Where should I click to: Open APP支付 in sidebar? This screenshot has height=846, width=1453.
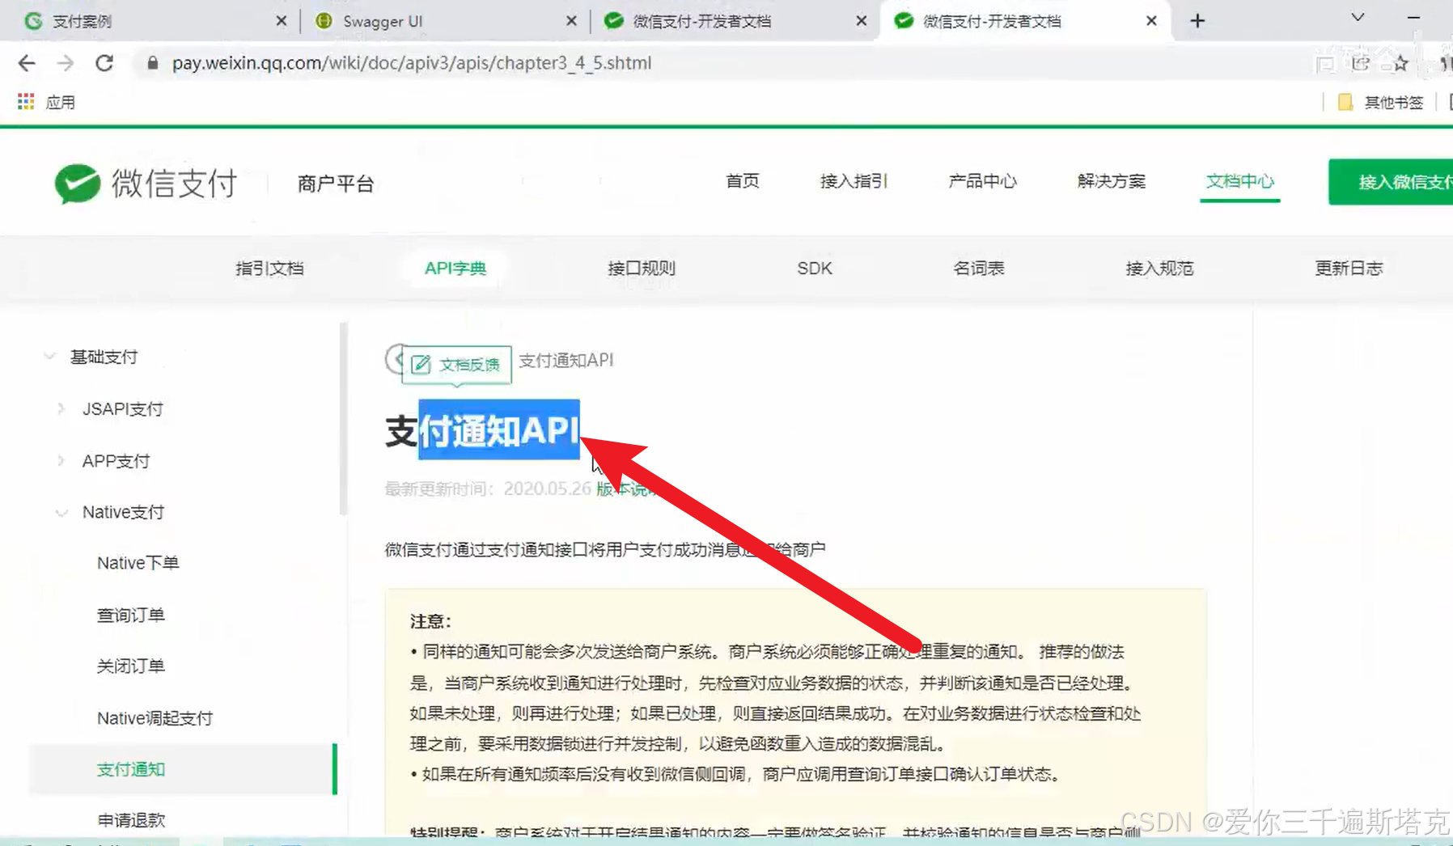(116, 461)
